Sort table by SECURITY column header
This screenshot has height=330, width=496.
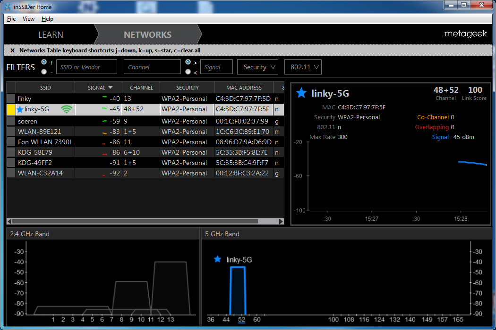(187, 88)
